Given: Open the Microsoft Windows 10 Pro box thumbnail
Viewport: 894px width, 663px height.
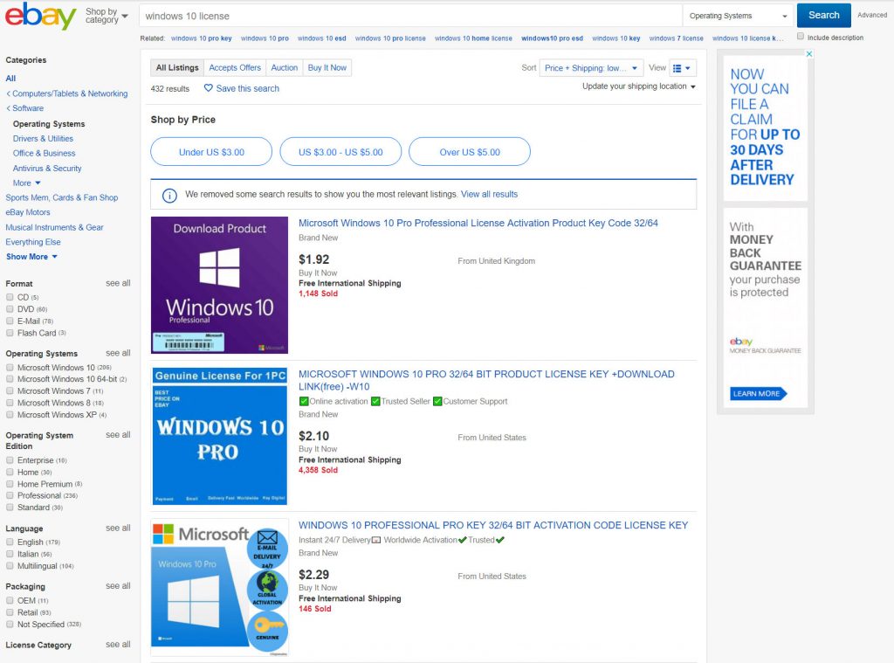Looking at the screenshot, I should [x=219, y=588].
